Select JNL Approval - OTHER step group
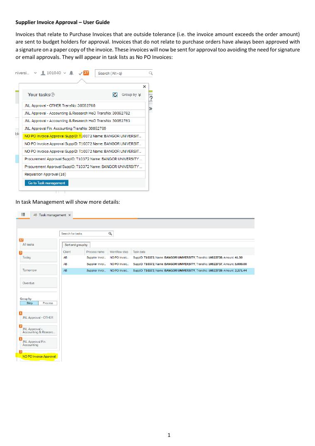 coord(39,317)
